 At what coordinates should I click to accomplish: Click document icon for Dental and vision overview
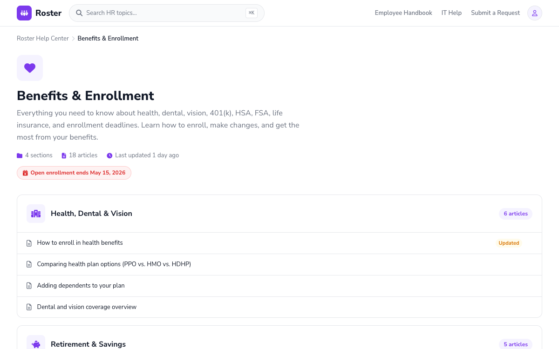[x=29, y=307]
